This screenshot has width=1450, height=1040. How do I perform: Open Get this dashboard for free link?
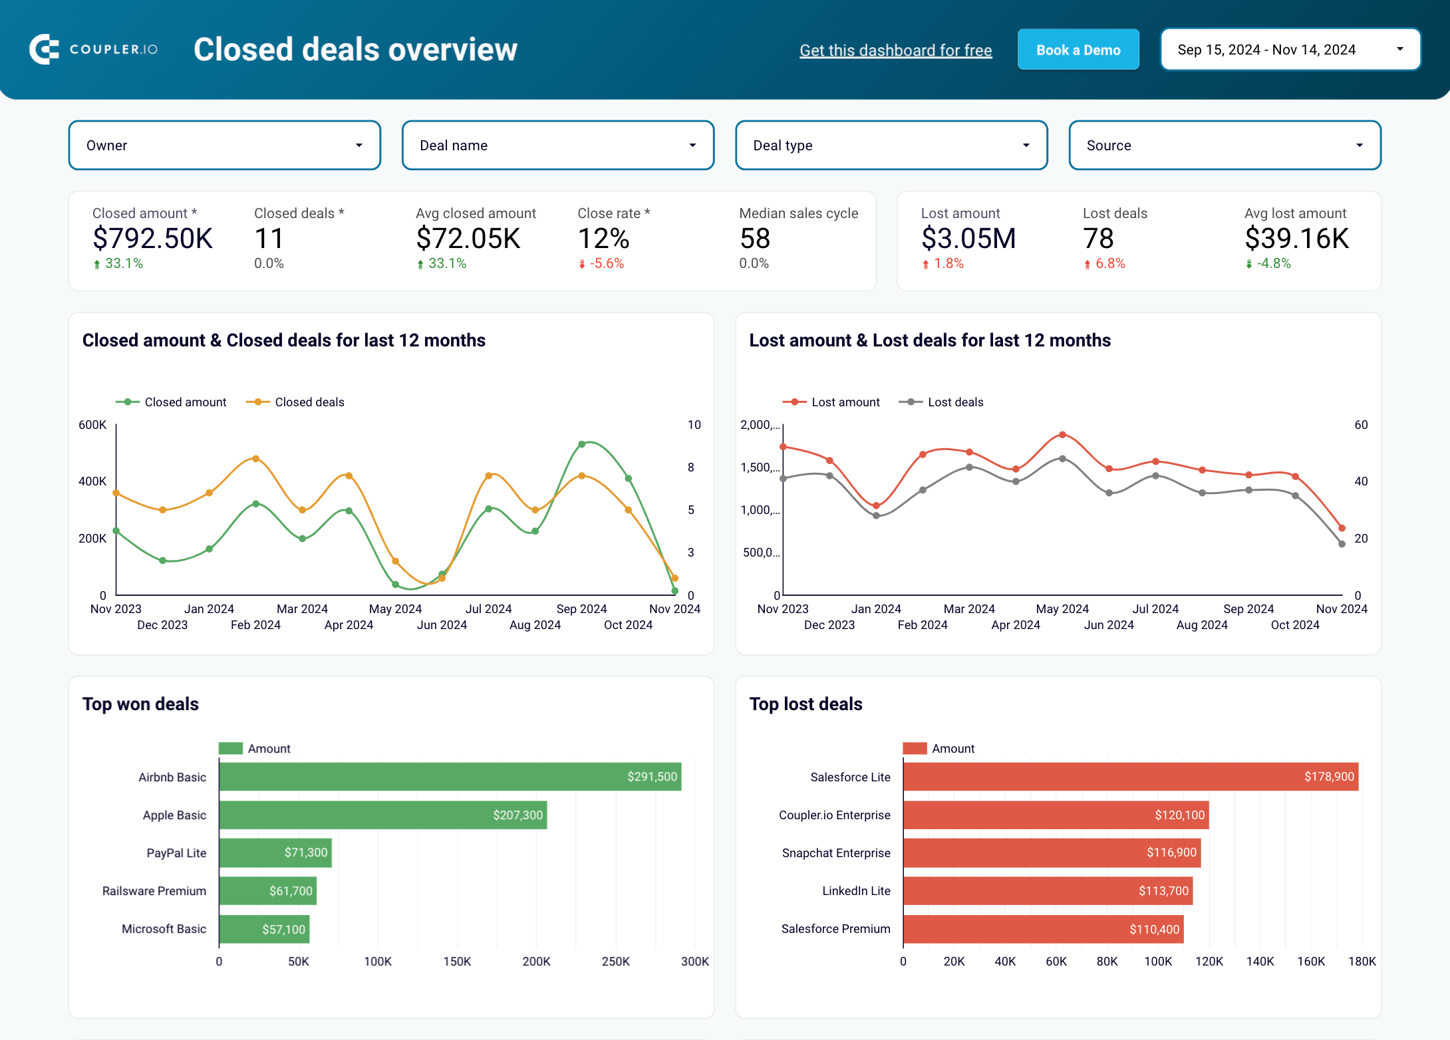895,50
